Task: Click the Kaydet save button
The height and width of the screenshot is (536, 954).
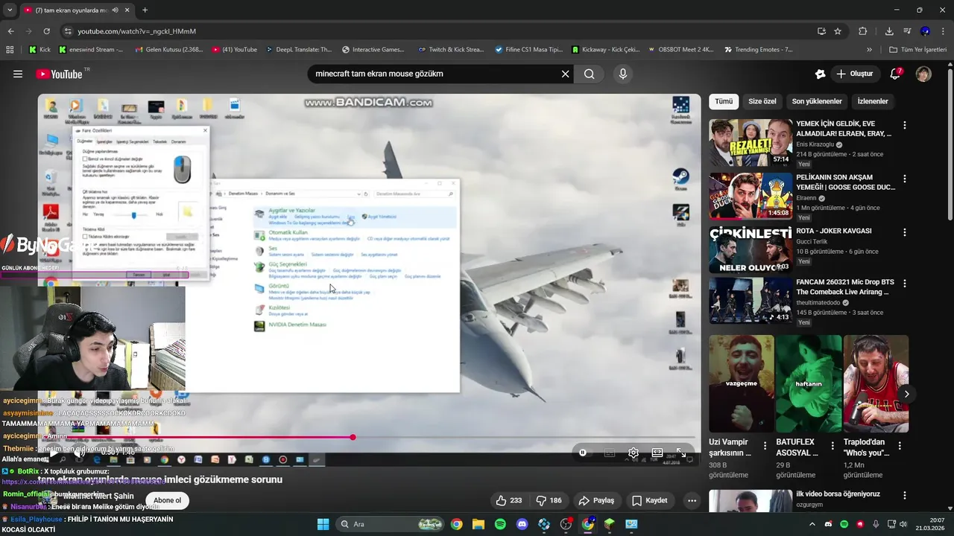Action: click(x=649, y=500)
